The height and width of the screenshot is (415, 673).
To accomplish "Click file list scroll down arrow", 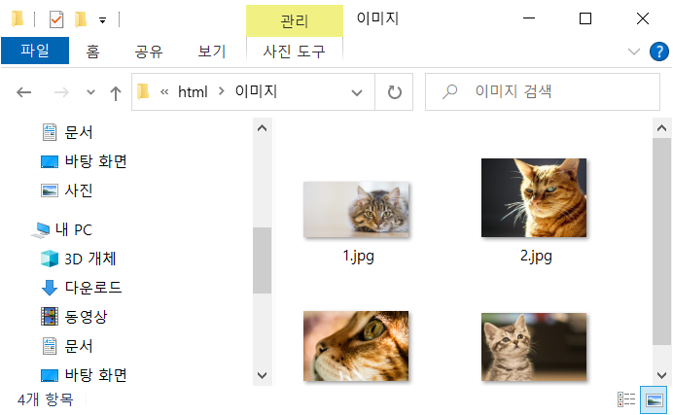I will click(662, 375).
